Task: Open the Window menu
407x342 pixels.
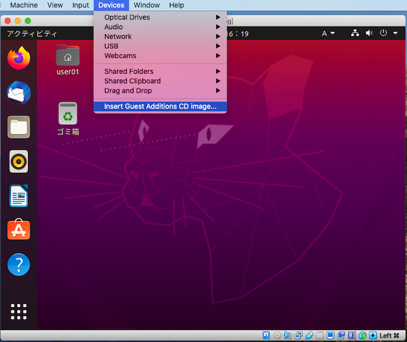Action: coord(147,5)
